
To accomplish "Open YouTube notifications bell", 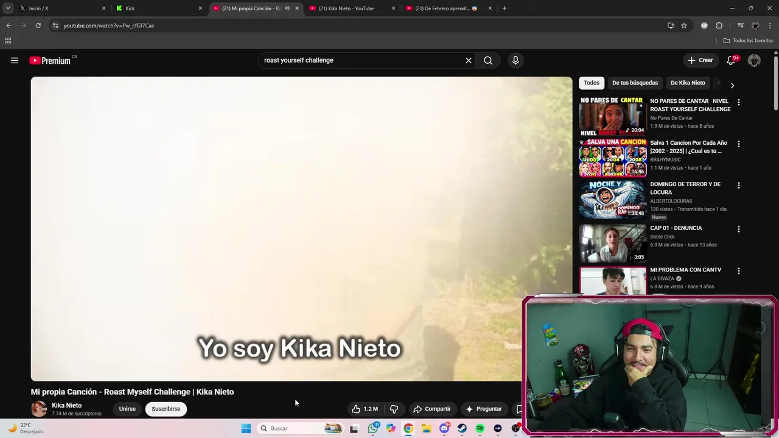I will [x=732, y=60].
